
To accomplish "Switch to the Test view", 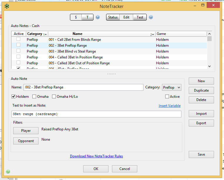I will [x=140, y=17].
